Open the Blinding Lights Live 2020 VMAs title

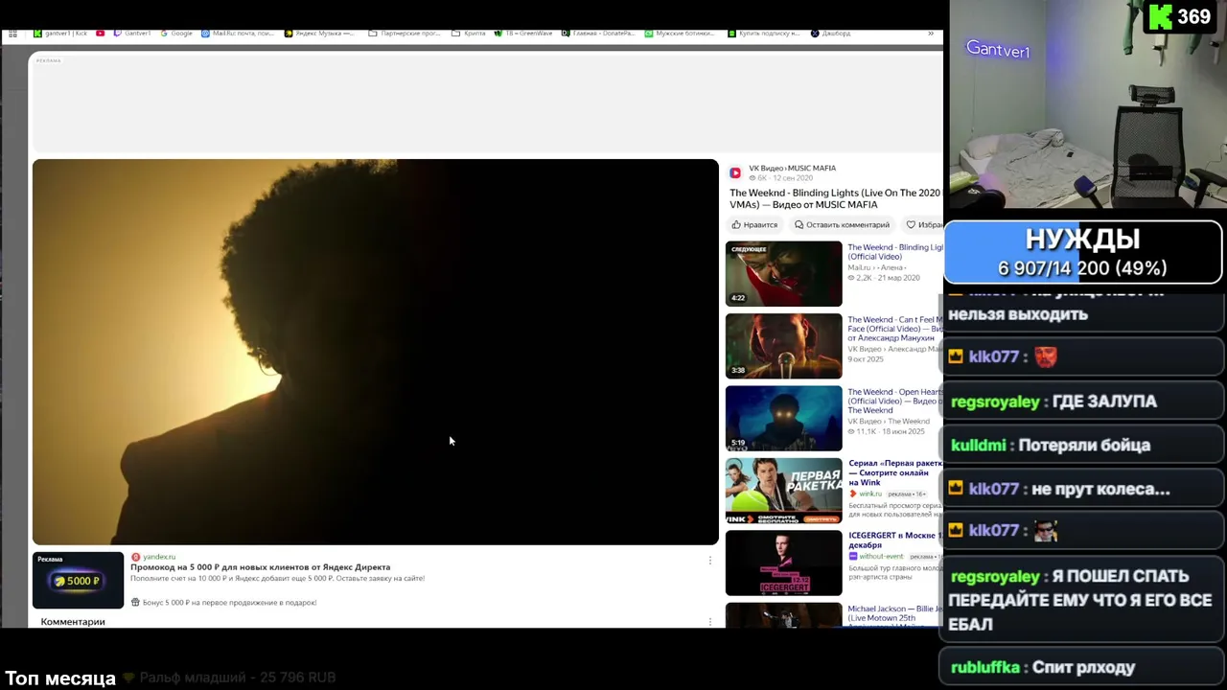(835, 198)
